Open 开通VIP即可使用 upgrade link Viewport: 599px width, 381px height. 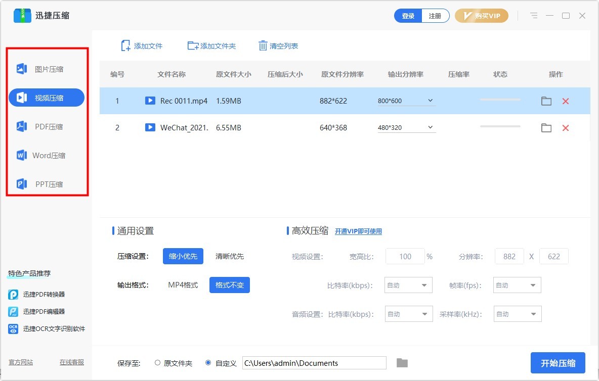[359, 231]
